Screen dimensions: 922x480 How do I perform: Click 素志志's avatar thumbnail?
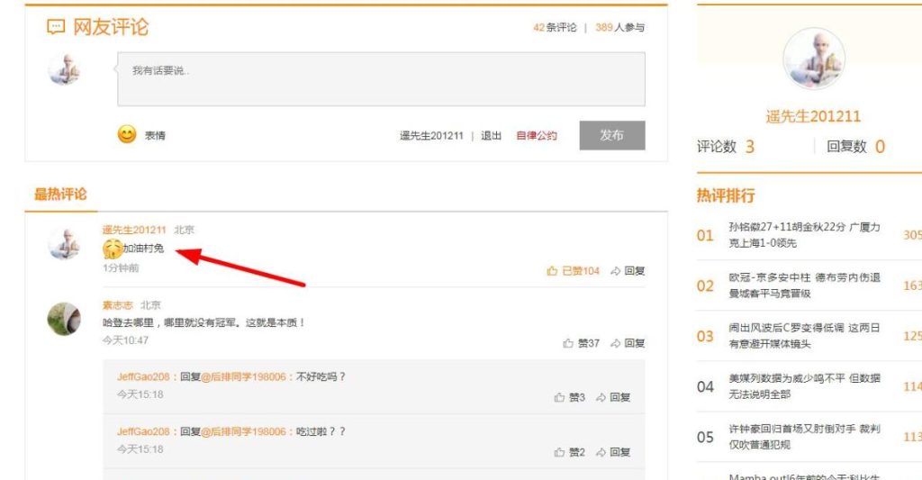click(64, 319)
